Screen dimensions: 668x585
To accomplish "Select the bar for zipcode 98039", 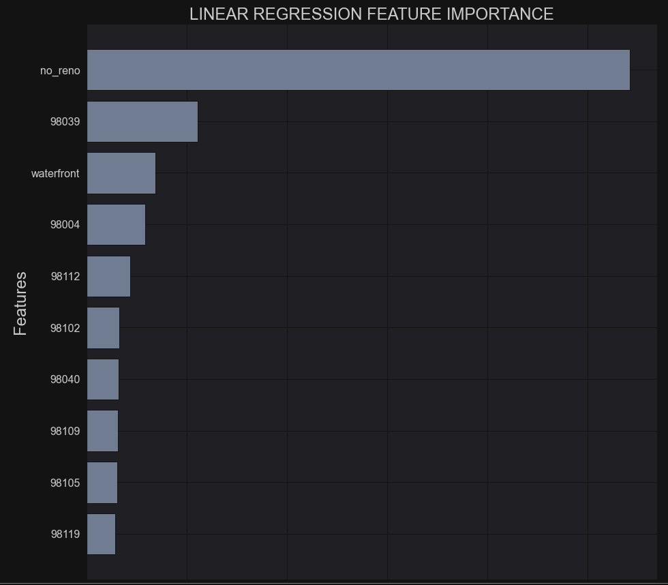I will point(142,122).
